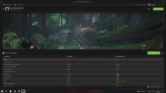Grab the vertical scrollbar at the right edge
The image size is (166, 93).
click(x=163, y=21)
